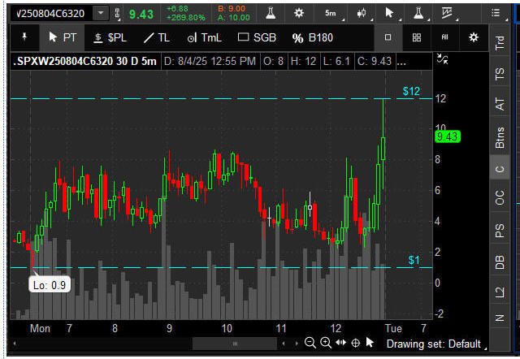Zoom out using the minus magnifier
520x359 pixels.
coord(310,344)
